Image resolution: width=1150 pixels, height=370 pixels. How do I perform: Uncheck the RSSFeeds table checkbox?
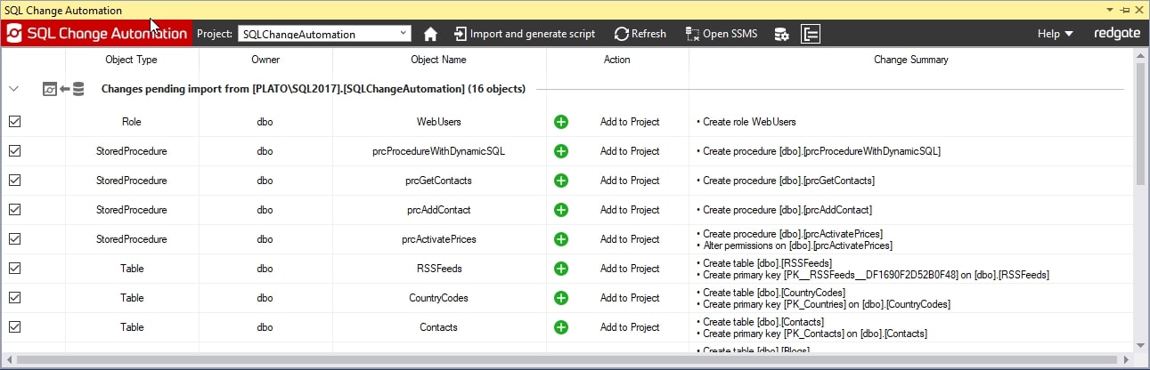pos(14,269)
